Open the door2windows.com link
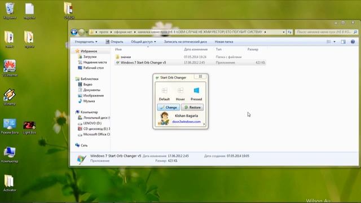The width and height of the screenshot is (361, 203). point(186,122)
